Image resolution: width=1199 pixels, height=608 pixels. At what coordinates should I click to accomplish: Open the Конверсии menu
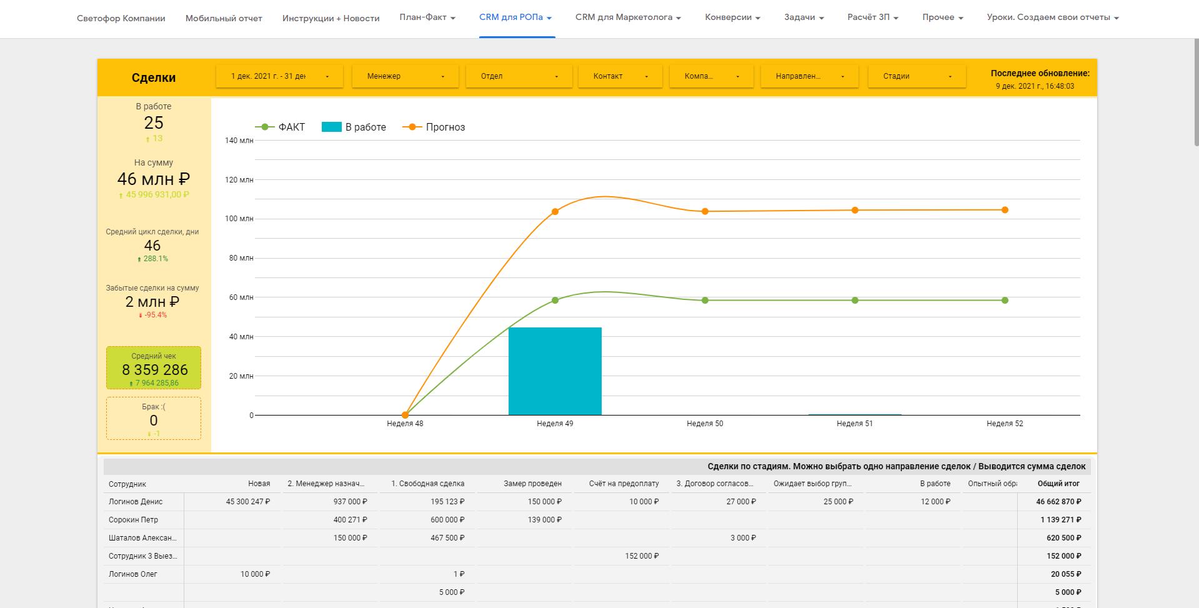point(732,17)
